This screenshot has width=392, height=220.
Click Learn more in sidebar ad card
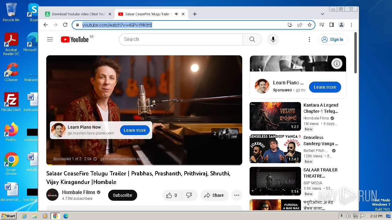[325, 87]
